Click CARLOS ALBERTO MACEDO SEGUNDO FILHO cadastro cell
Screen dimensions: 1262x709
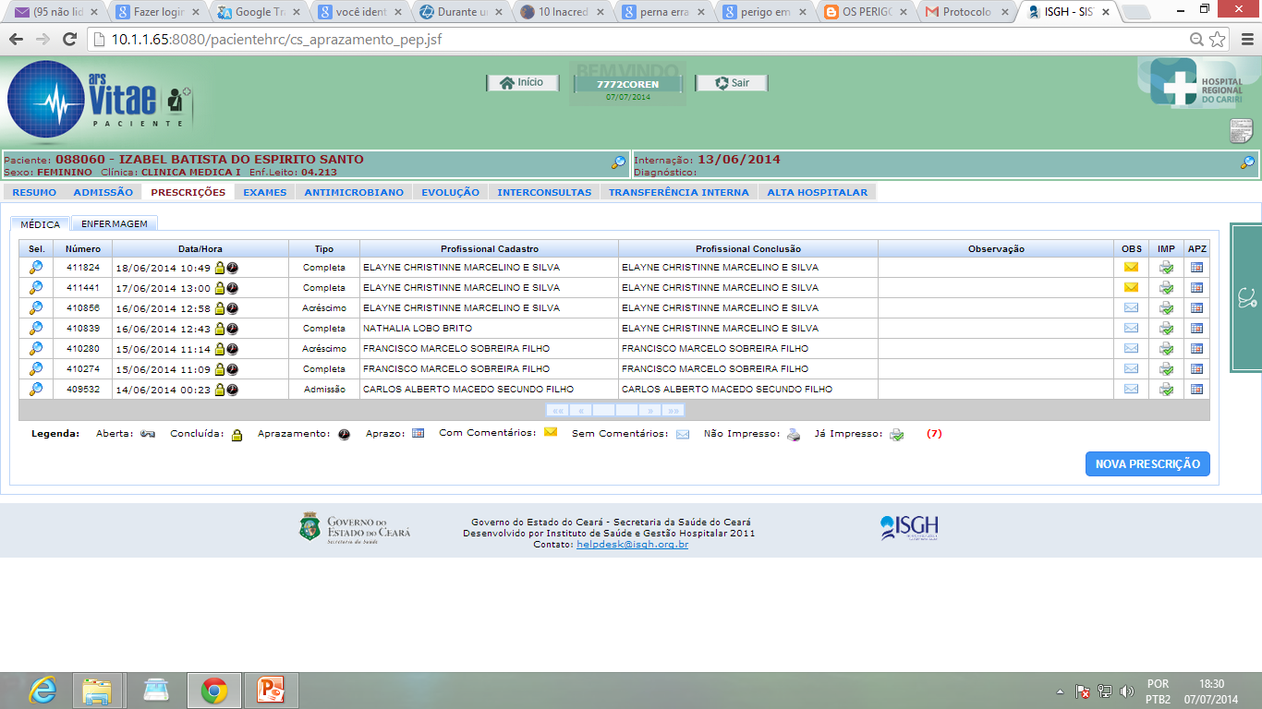pyautogui.click(x=490, y=390)
